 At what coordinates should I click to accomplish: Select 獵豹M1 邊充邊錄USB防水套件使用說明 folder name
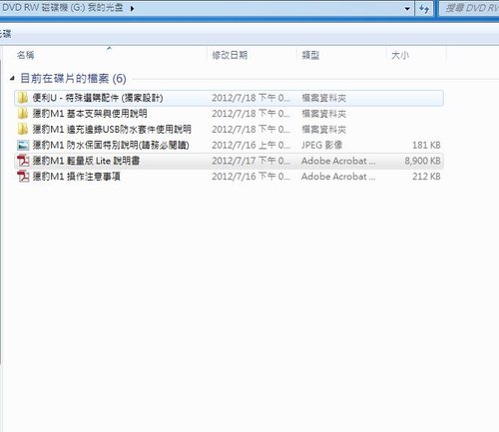tap(112, 129)
